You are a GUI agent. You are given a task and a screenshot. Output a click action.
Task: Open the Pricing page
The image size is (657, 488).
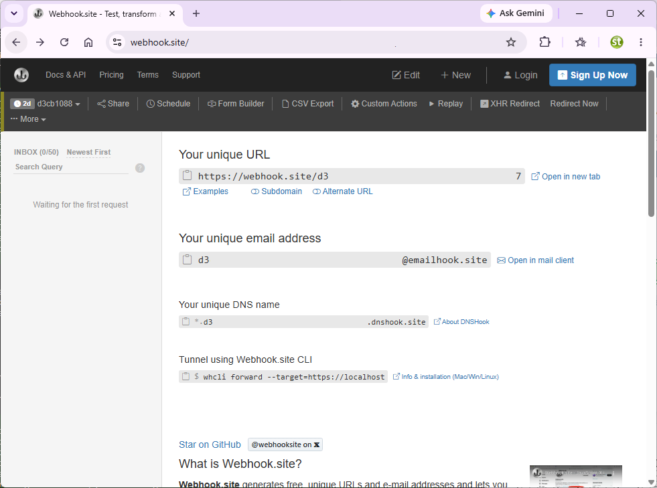coord(111,75)
